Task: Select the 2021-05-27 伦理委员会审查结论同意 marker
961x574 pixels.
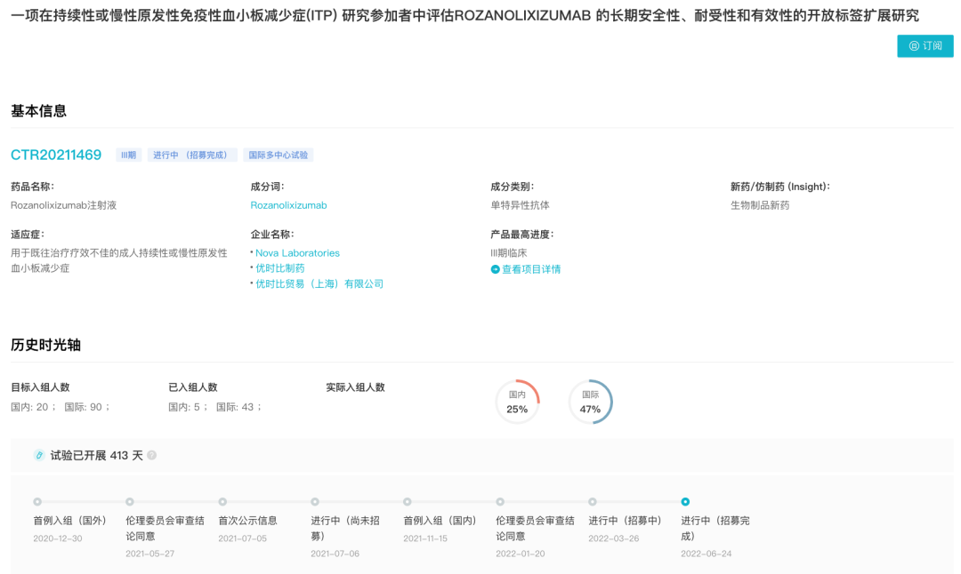Action: 130,502
